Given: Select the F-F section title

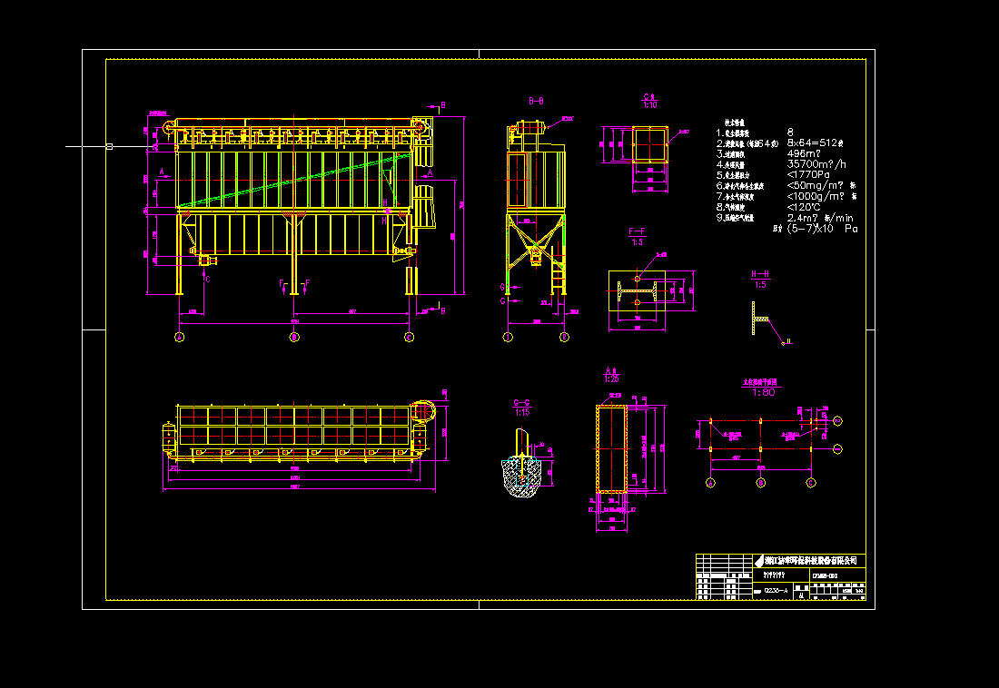Looking at the screenshot, I should coord(637,231).
